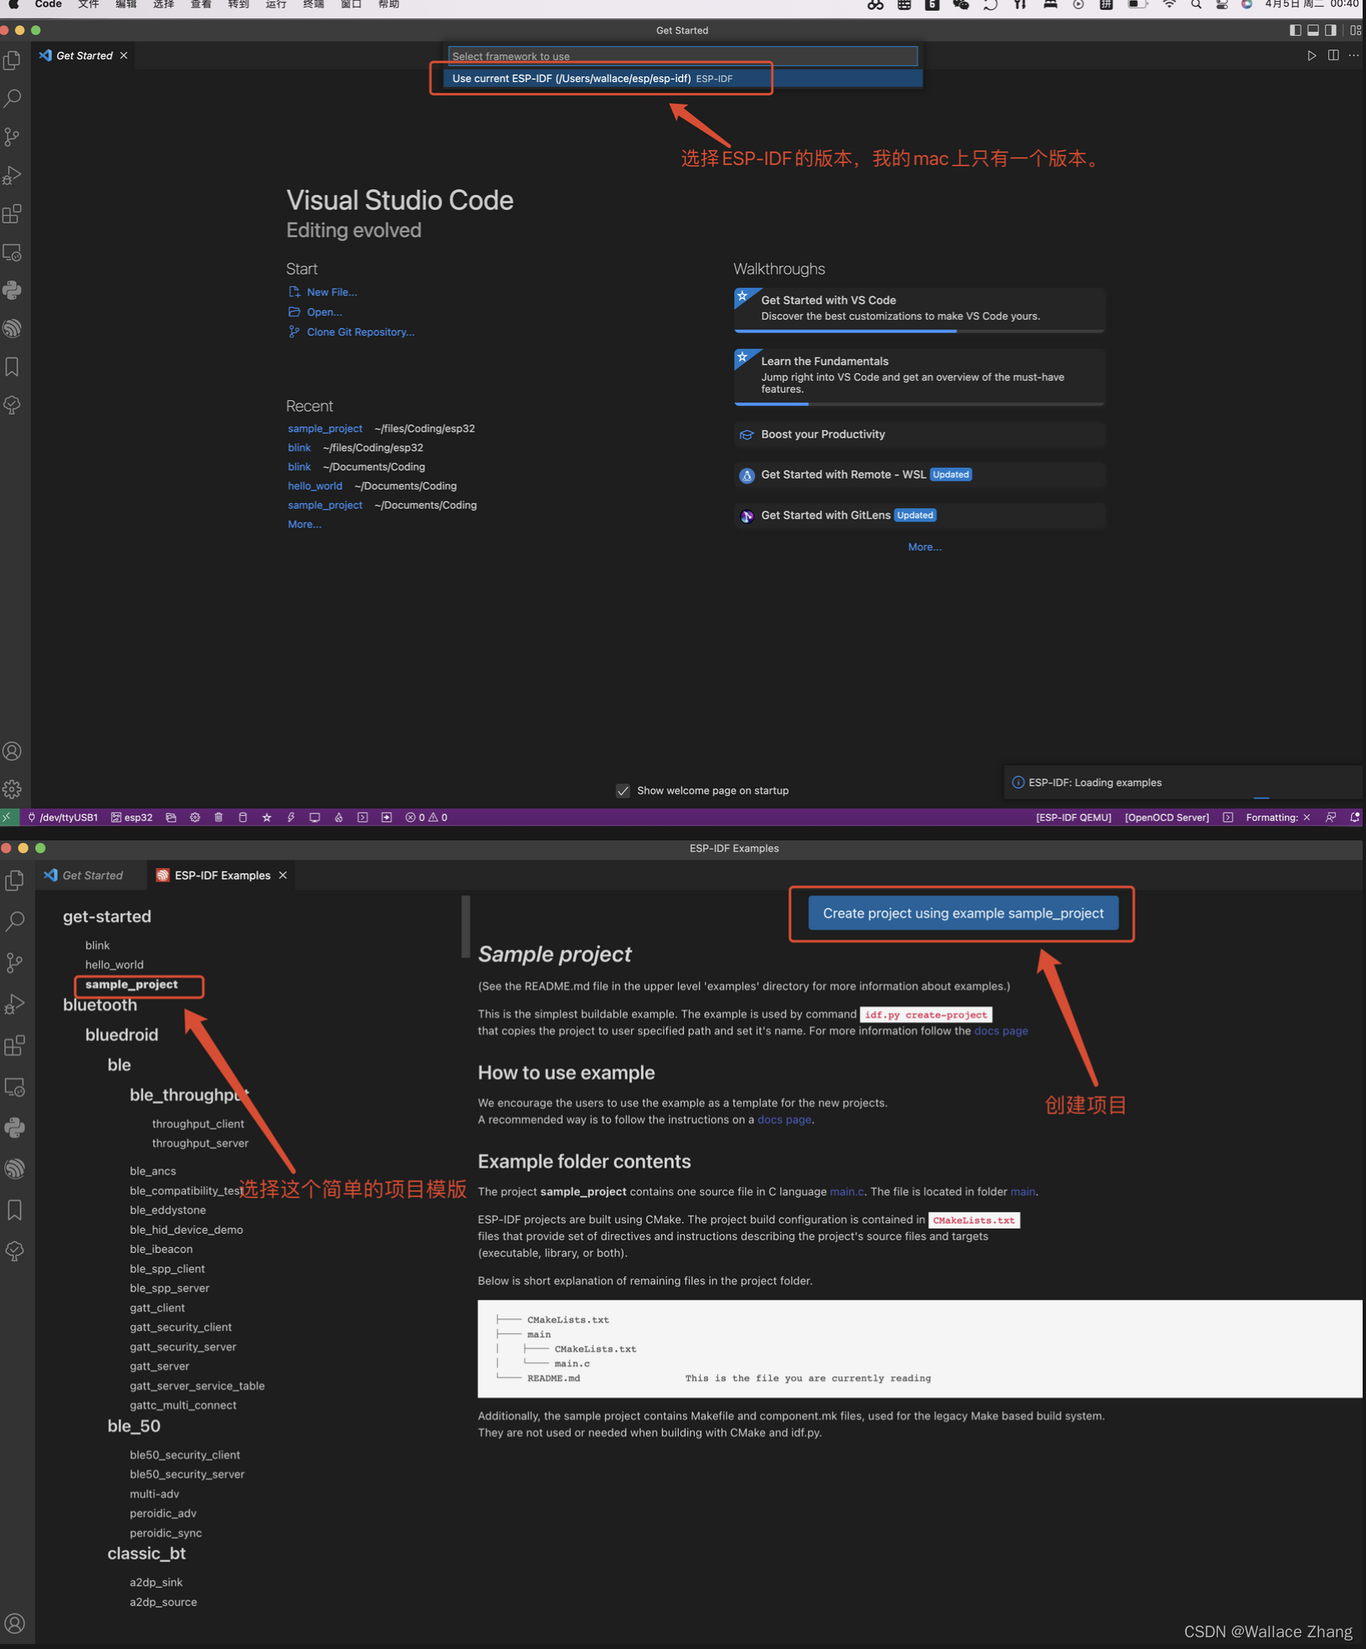Click the remote window indicator in status bar
The width and height of the screenshot is (1366, 1649).
(8, 817)
